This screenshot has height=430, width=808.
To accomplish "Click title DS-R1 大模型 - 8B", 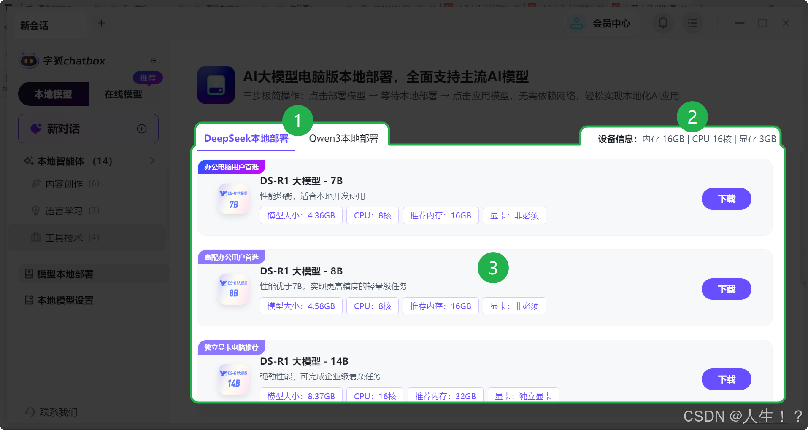I will [x=301, y=271].
